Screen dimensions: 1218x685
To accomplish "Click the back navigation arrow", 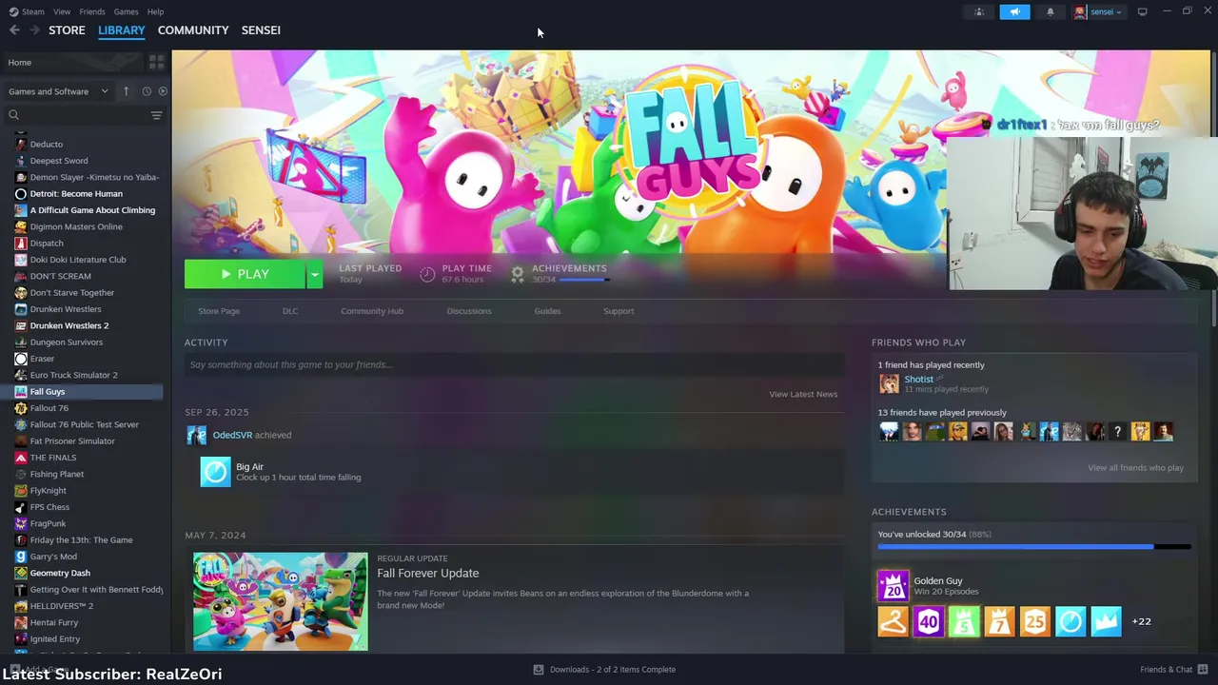I will pos(14,30).
